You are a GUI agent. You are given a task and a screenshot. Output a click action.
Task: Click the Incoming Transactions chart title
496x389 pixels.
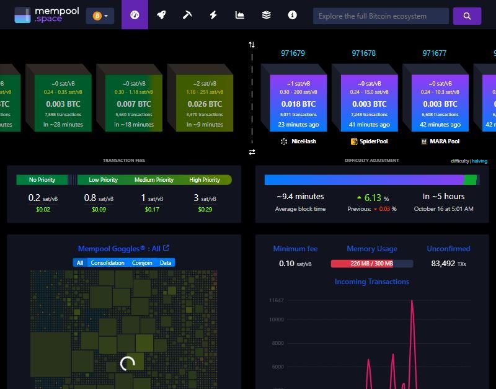[x=371, y=282]
